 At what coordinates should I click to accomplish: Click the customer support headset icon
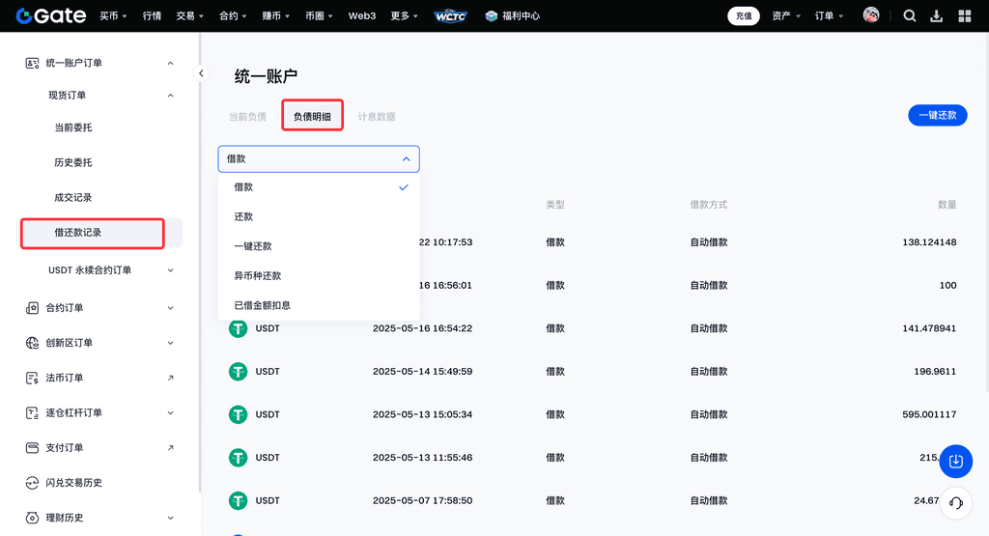[955, 503]
